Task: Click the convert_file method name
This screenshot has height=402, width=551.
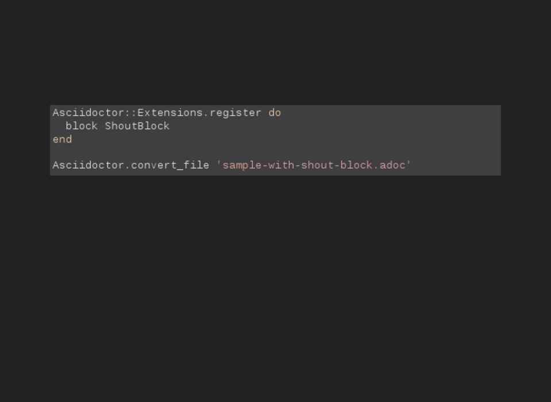Action: (170, 166)
